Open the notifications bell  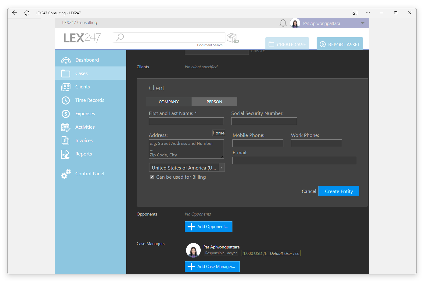pos(283,23)
